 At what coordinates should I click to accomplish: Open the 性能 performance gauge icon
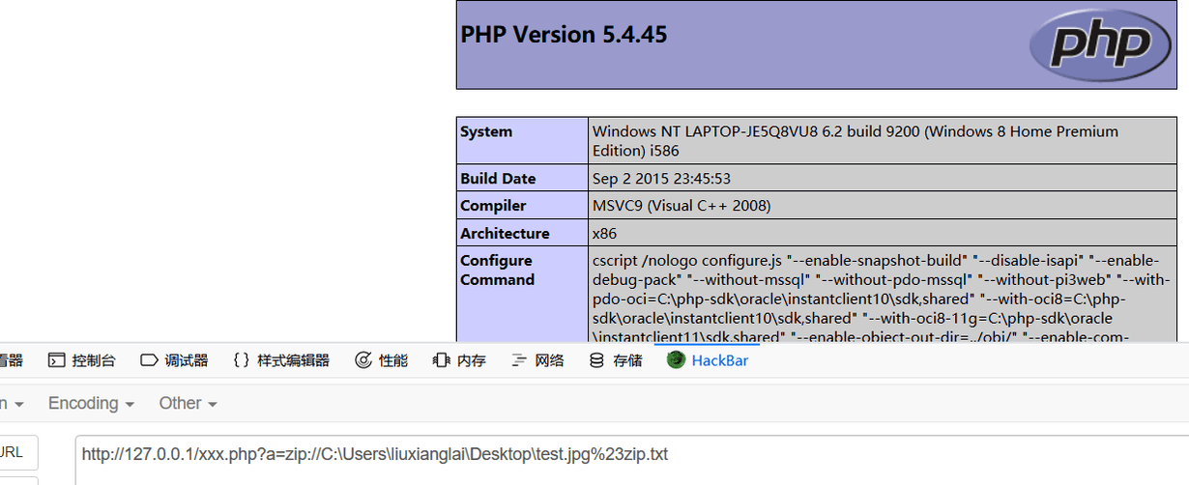click(363, 360)
